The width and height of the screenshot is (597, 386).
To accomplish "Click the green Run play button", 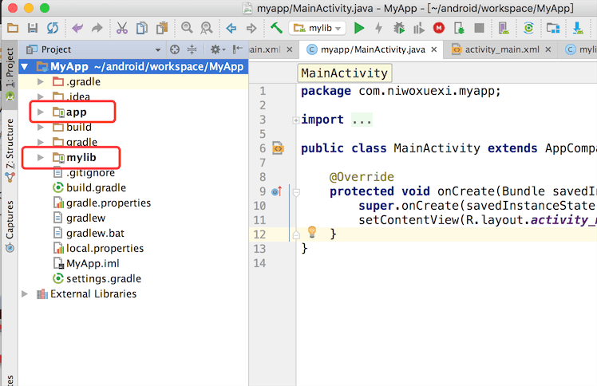I will (358, 28).
